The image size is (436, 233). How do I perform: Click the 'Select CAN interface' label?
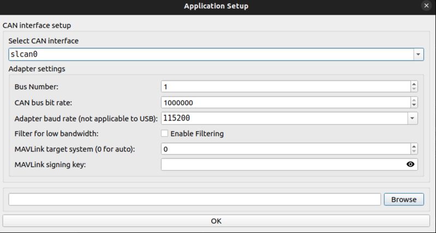pyautogui.click(x=43, y=41)
